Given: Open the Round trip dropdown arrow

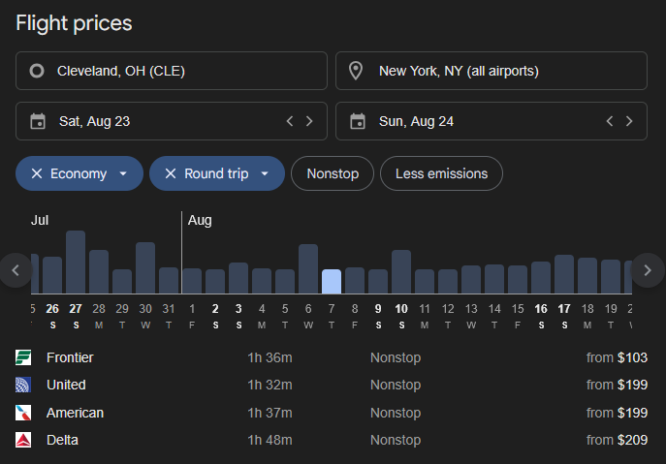Looking at the screenshot, I should coord(265,173).
